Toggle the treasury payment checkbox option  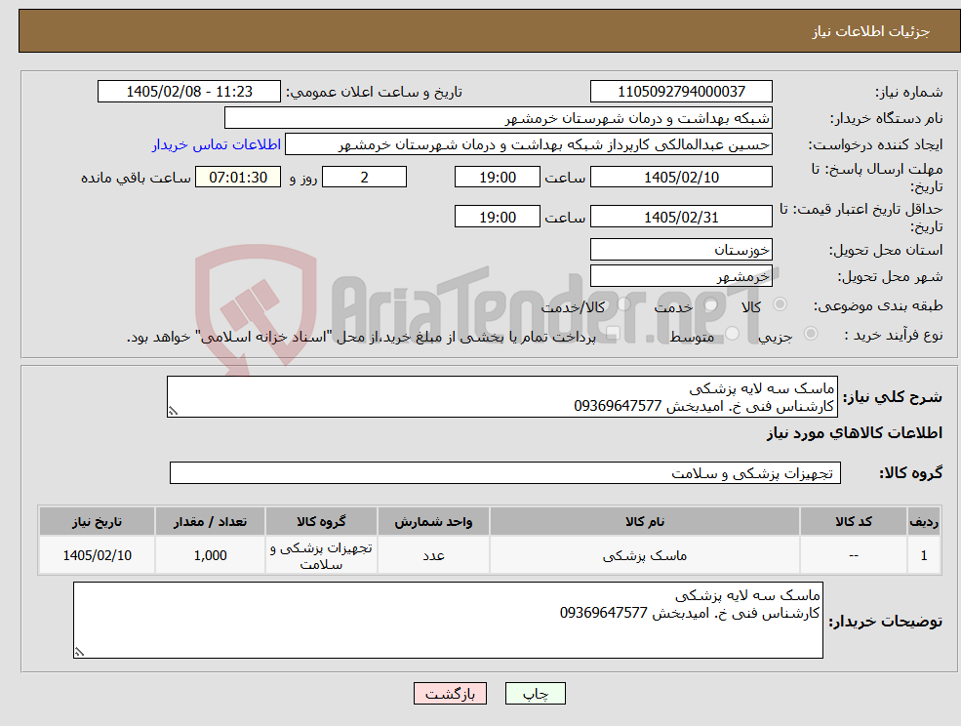click(x=613, y=333)
